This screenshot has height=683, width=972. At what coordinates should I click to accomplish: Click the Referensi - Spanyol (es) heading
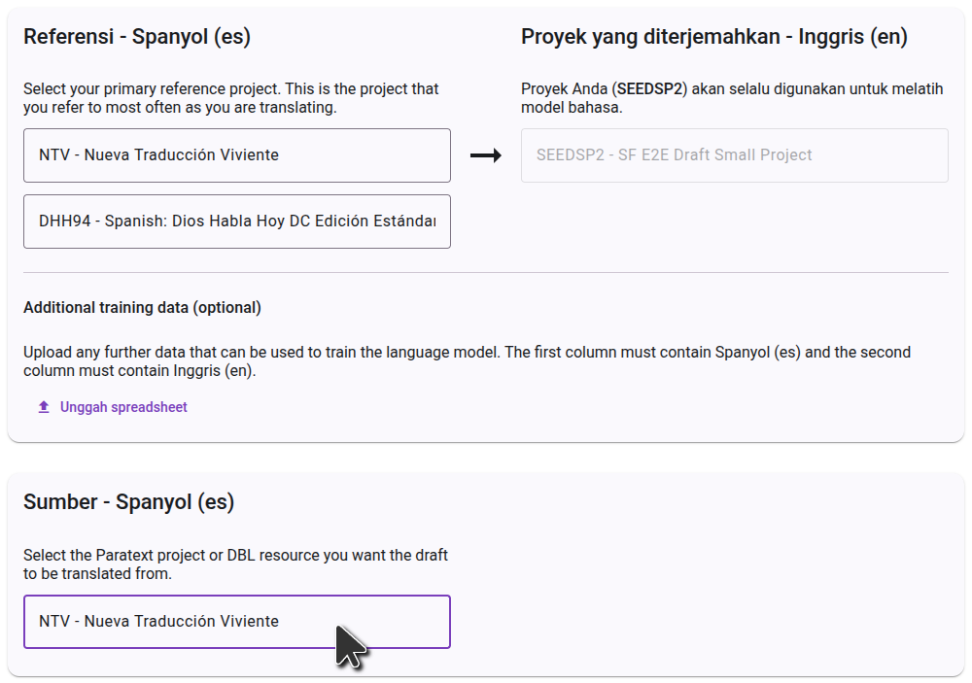[137, 37]
